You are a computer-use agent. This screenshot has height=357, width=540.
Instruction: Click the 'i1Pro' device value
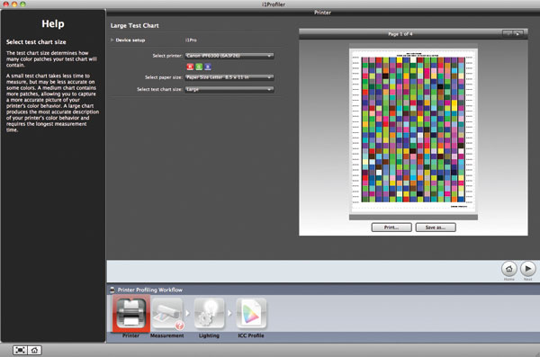(x=191, y=40)
